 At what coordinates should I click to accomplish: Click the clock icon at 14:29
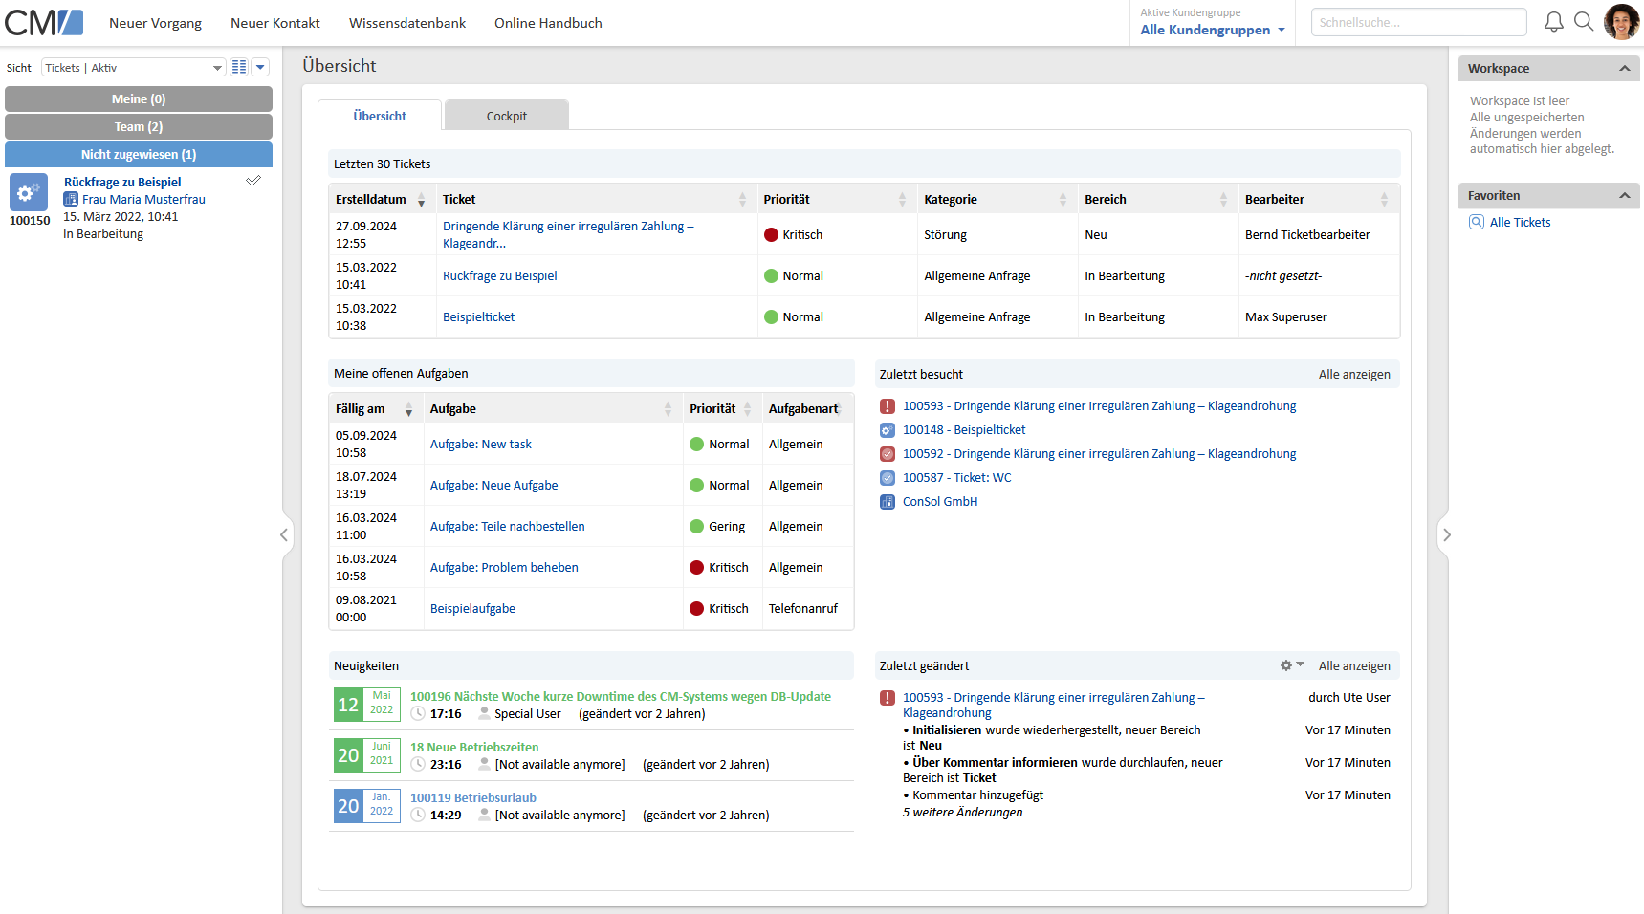(x=418, y=815)
